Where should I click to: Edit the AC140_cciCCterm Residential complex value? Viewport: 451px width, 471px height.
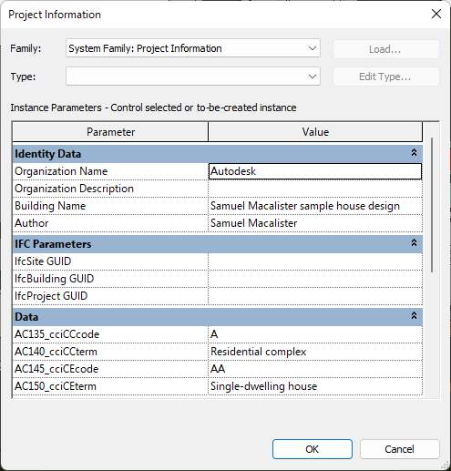pyautogui.click(x=315, y=352)
